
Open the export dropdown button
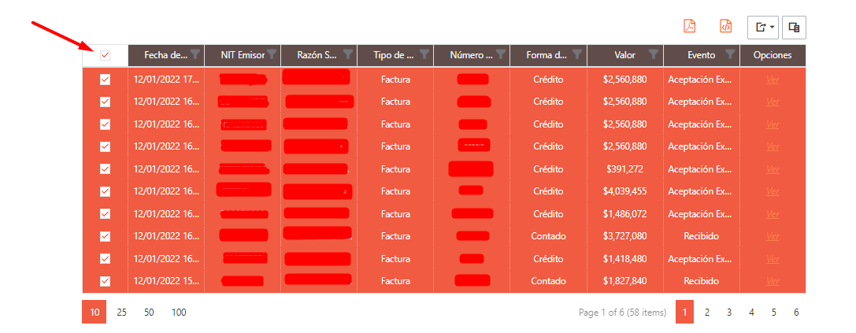pos(763,28)
